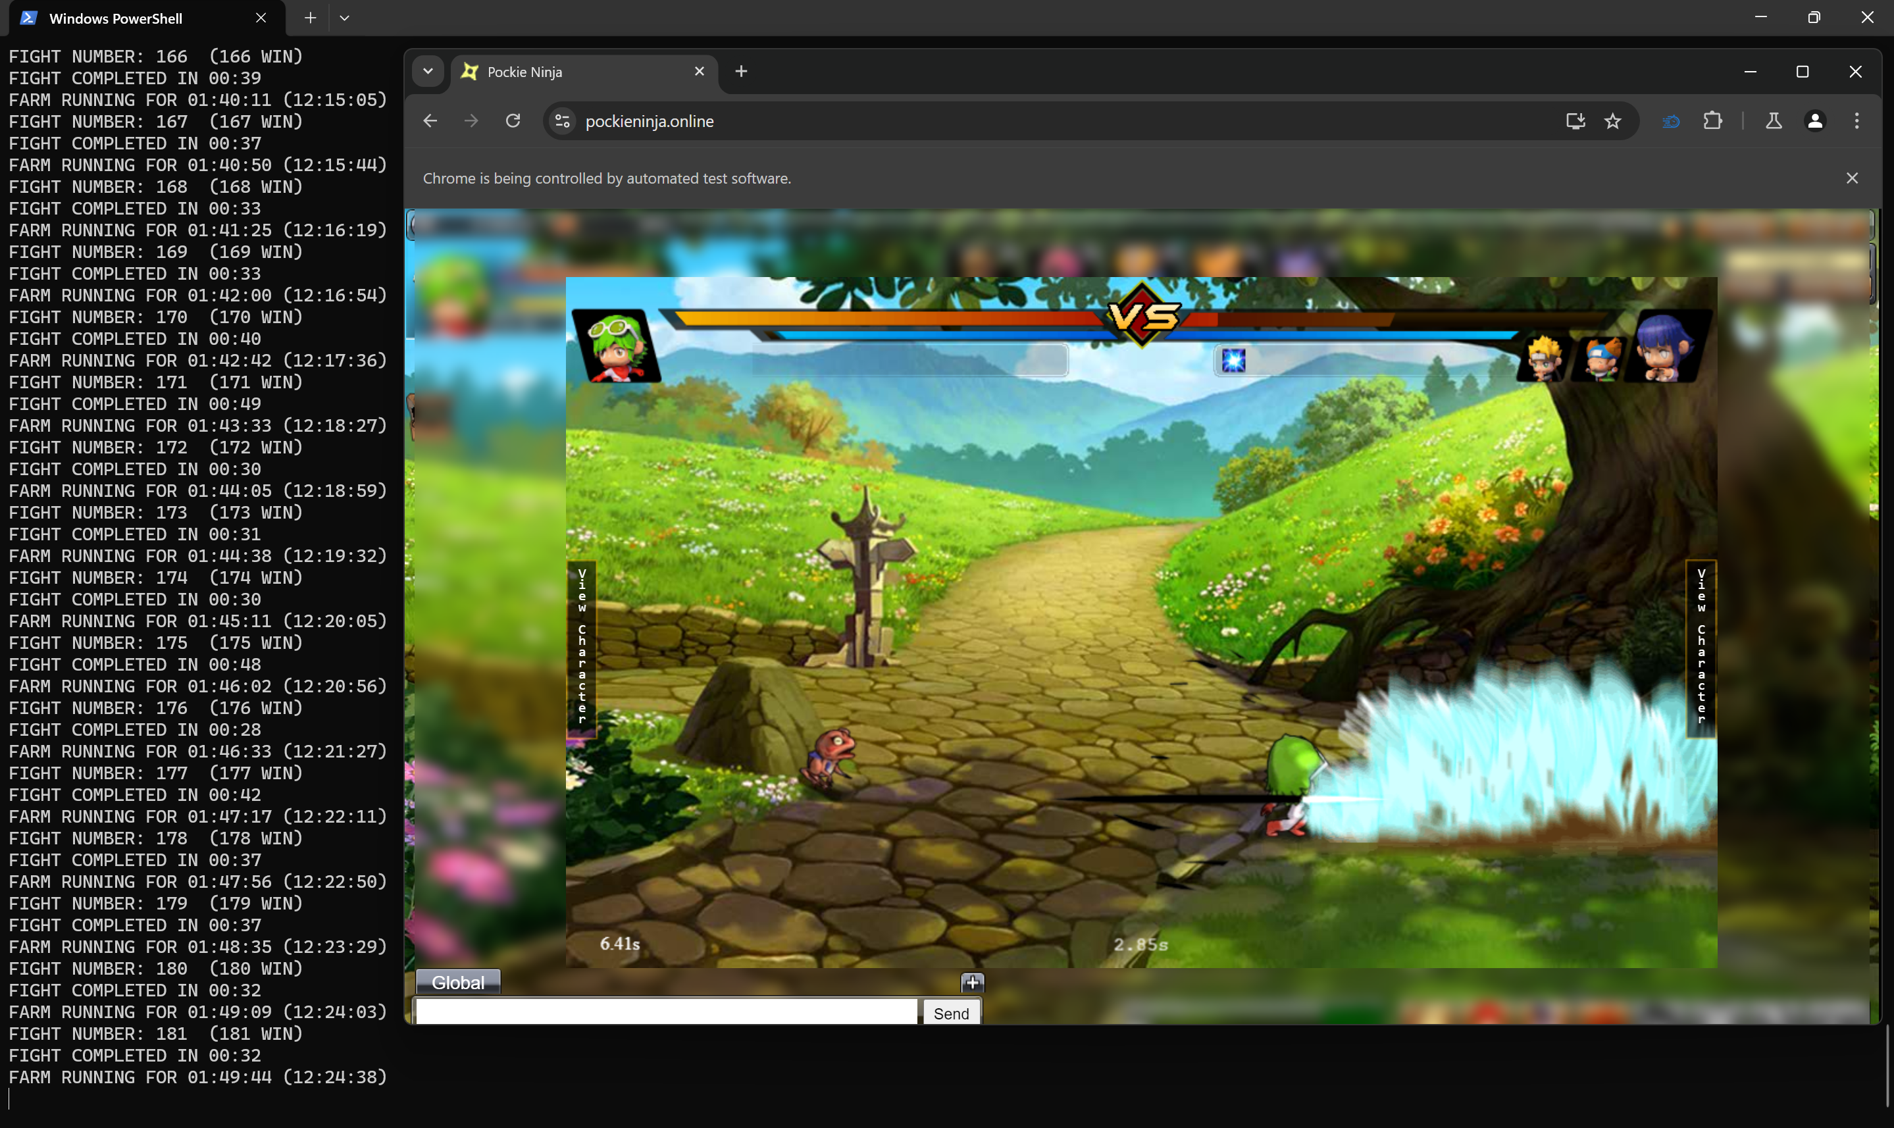Open a new Chrome tab
Image resolution: width=1894 pixels, height=1128 pixels.
pos(741,72)
